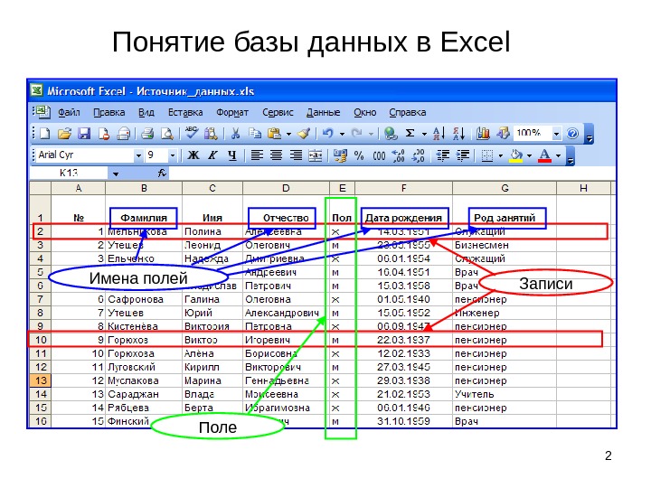The height and width of the screenshot is (488, 651).
Task: Open the Файл menu
Action: pyautogui.click(x=69, y=112)
